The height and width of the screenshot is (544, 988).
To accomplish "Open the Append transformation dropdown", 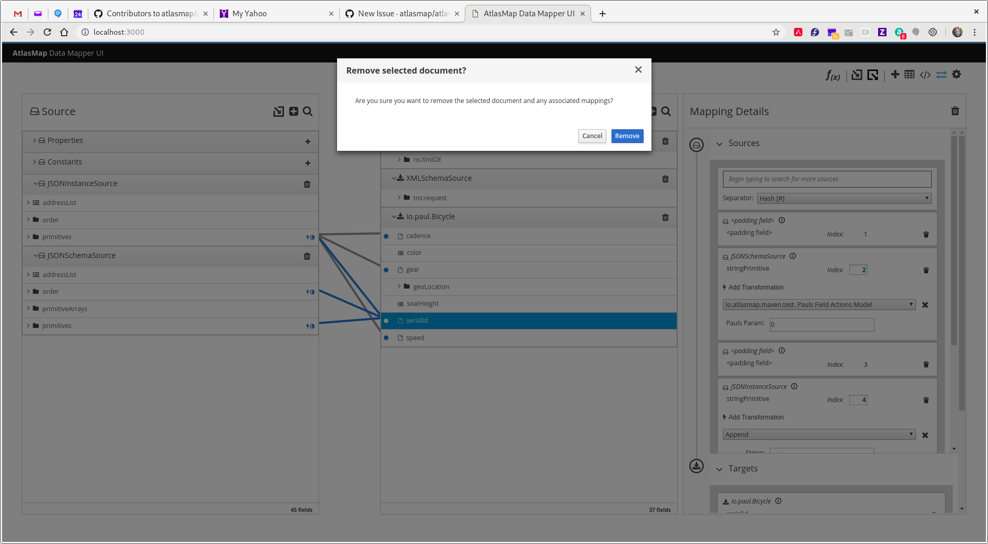I will tap(818, 434).
